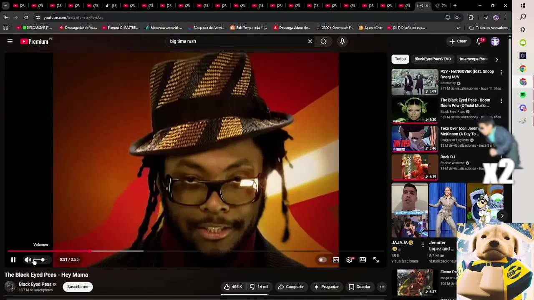534x300 pixels.
Task: Open the JAJAJA short thumbnail
Action: 410,210
